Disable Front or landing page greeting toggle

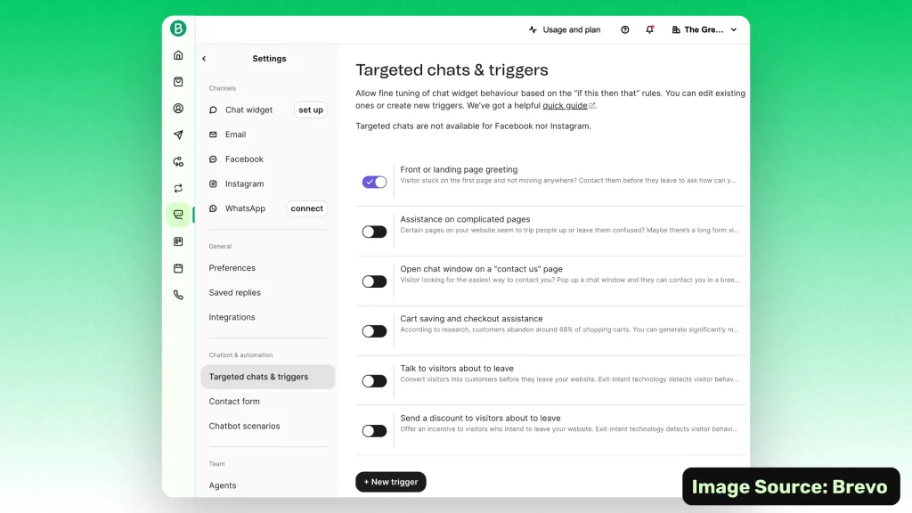pos(374,182)
